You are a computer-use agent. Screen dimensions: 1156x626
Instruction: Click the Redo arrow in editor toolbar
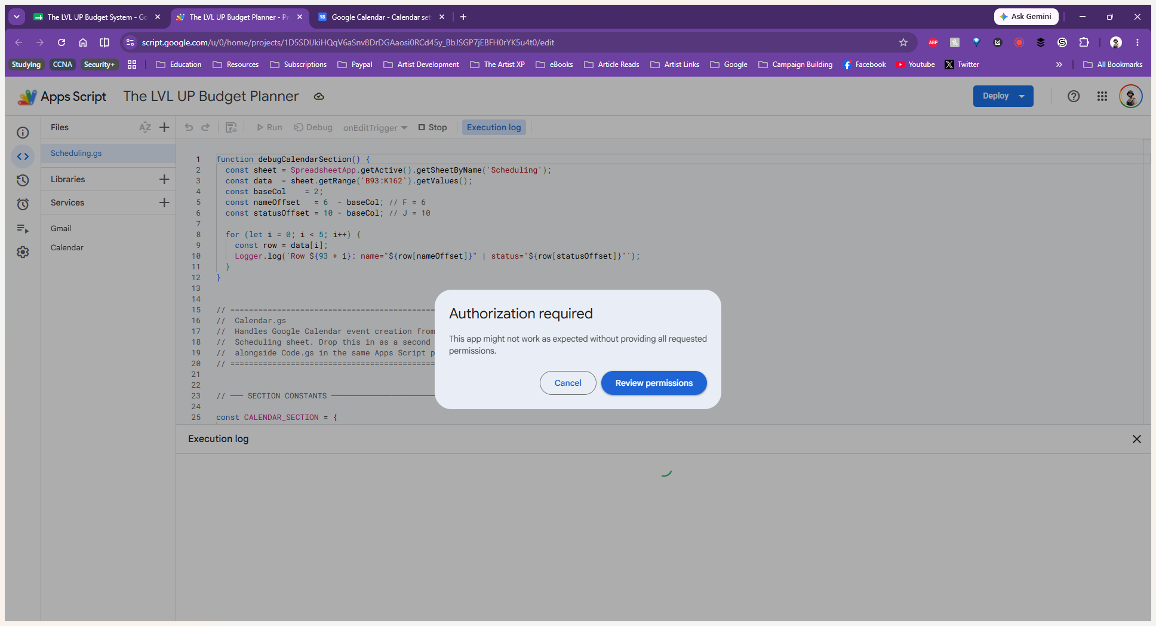point(205,127)
